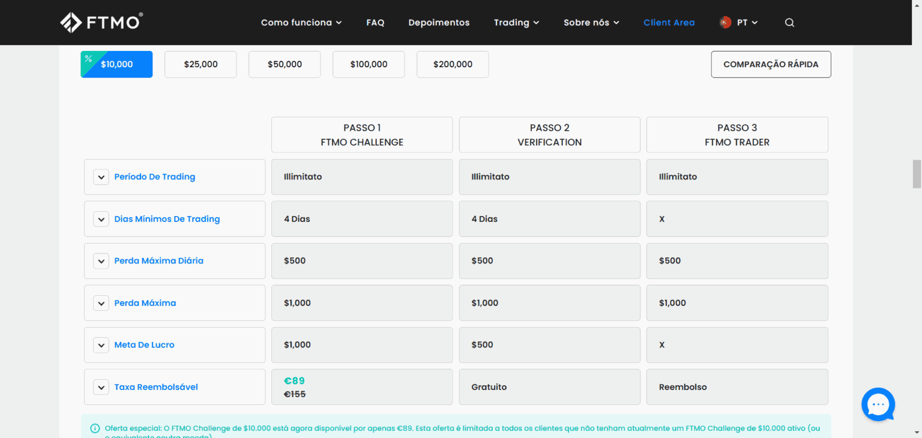Click the COMPARAÇÃO RÁPIDA button
This screenshot has height=438, width=922.
point(771,64)
